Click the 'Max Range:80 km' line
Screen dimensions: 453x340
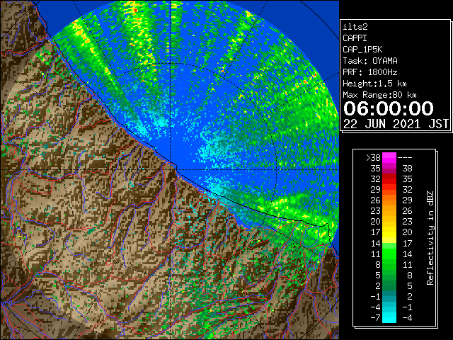tap(379, 95)
